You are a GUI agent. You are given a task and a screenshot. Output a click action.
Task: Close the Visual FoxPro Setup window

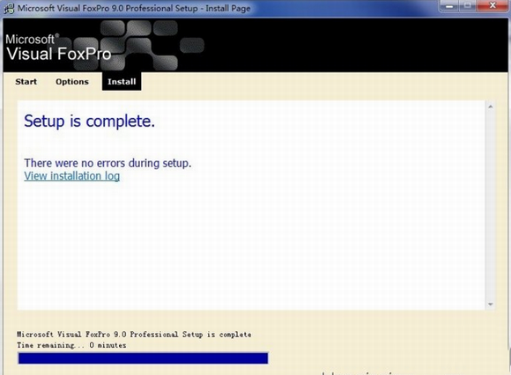[x=492, y=5]
